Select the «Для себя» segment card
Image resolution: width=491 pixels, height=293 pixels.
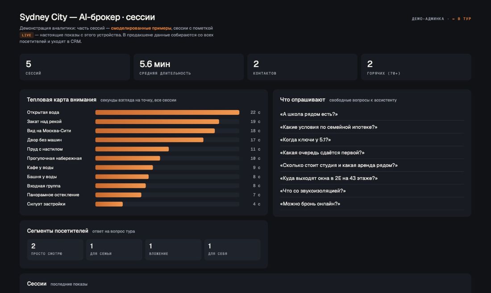(x=233, y=250)
